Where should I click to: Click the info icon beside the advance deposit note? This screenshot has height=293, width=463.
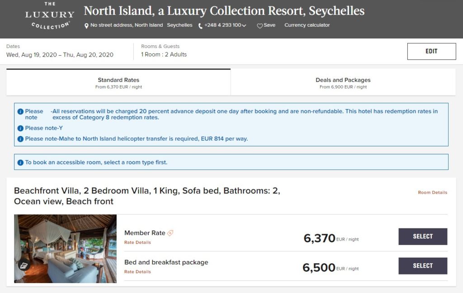pos(20,111)
